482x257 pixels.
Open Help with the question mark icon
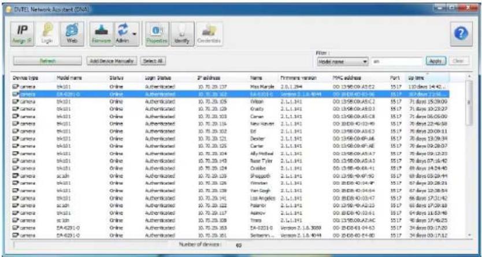461,33
